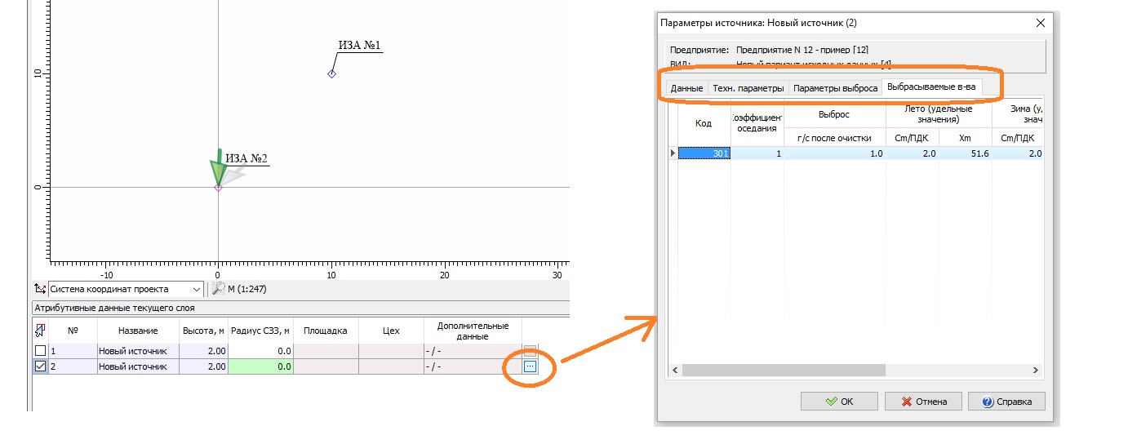The height and width of the screenshot is (444, 1128).
Task: Close the source parameters dialog
Action: 1039,23
